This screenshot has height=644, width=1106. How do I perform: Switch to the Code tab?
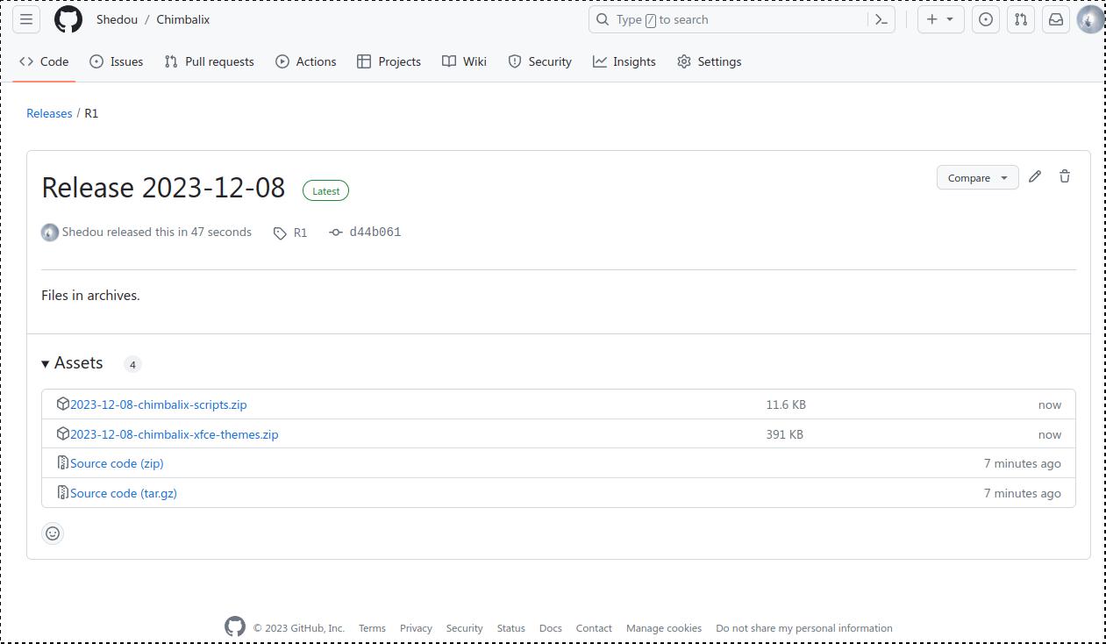click(x=44, y=61)
